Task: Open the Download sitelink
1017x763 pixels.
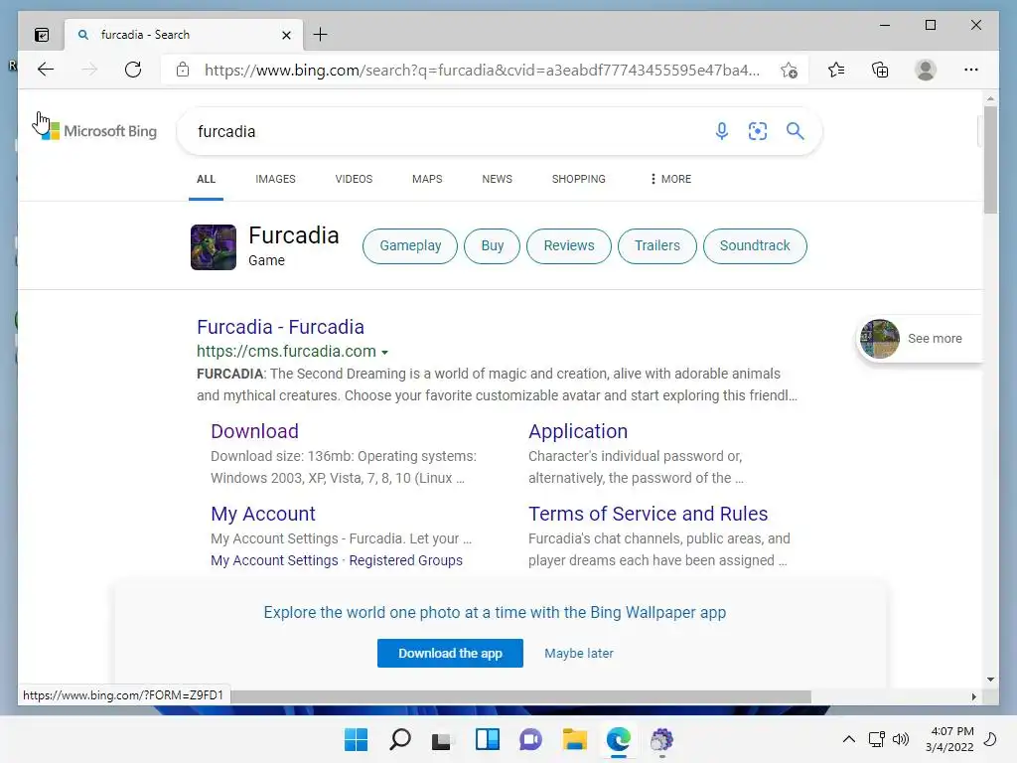Action: coord(254,431)
